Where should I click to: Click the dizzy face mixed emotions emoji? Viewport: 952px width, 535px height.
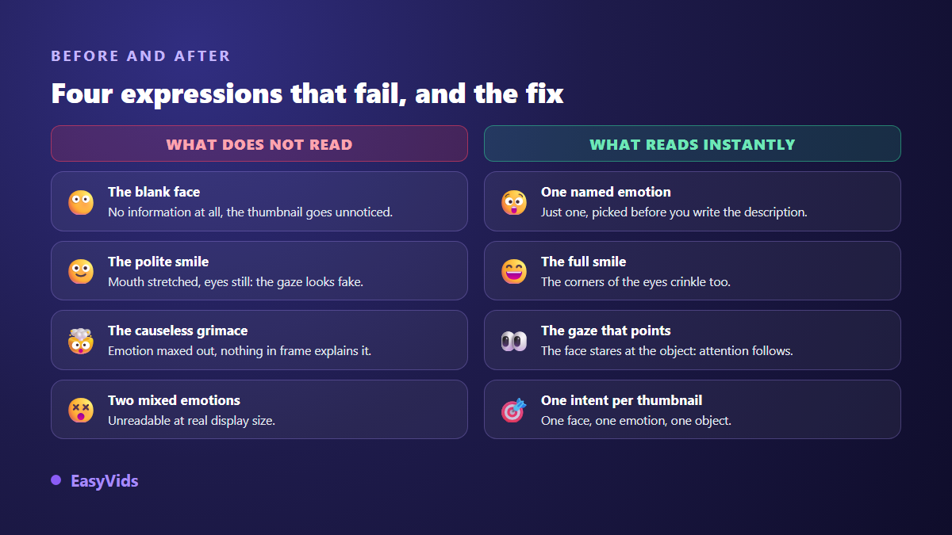(x=81, y=410)
